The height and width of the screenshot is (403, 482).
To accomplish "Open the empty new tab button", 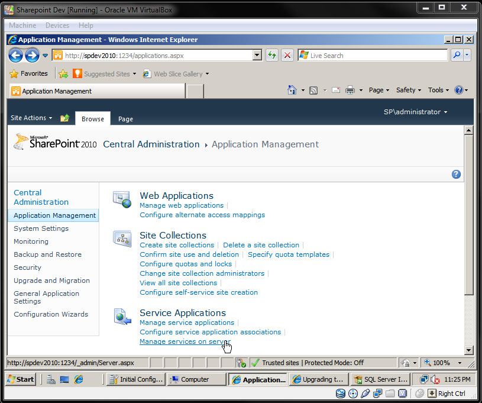I will (195, 91).
